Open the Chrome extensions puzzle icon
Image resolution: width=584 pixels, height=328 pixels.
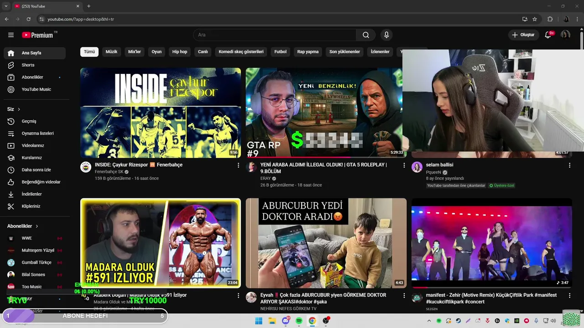[x=550, y=19]
